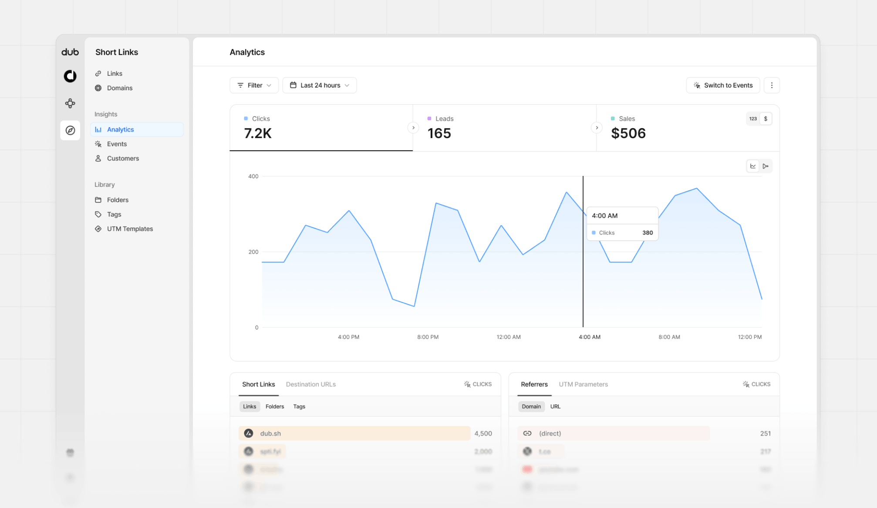Select the Leads metric card
The image size is (877, 508).
504,128
